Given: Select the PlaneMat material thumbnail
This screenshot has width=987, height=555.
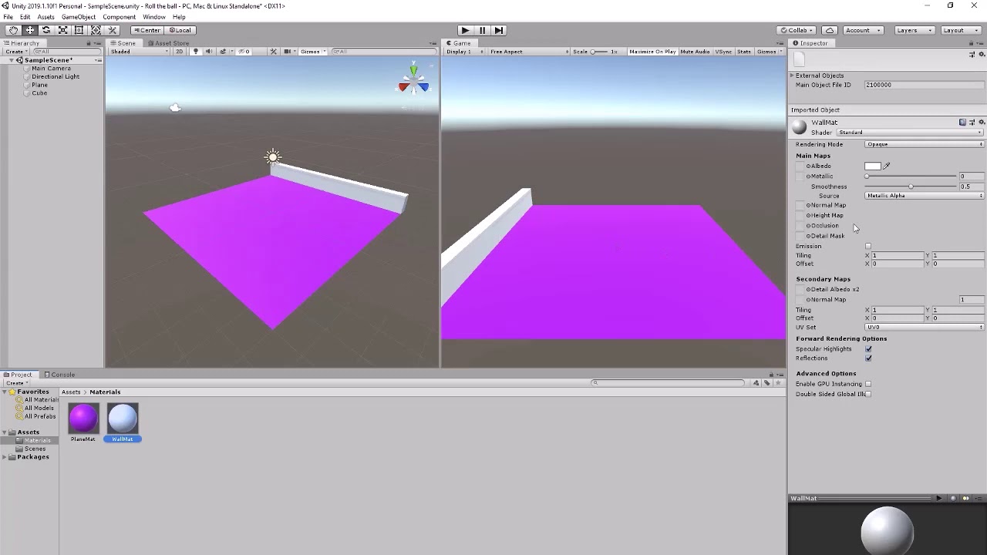Looking at the screenshot, I should pos(83,418).
